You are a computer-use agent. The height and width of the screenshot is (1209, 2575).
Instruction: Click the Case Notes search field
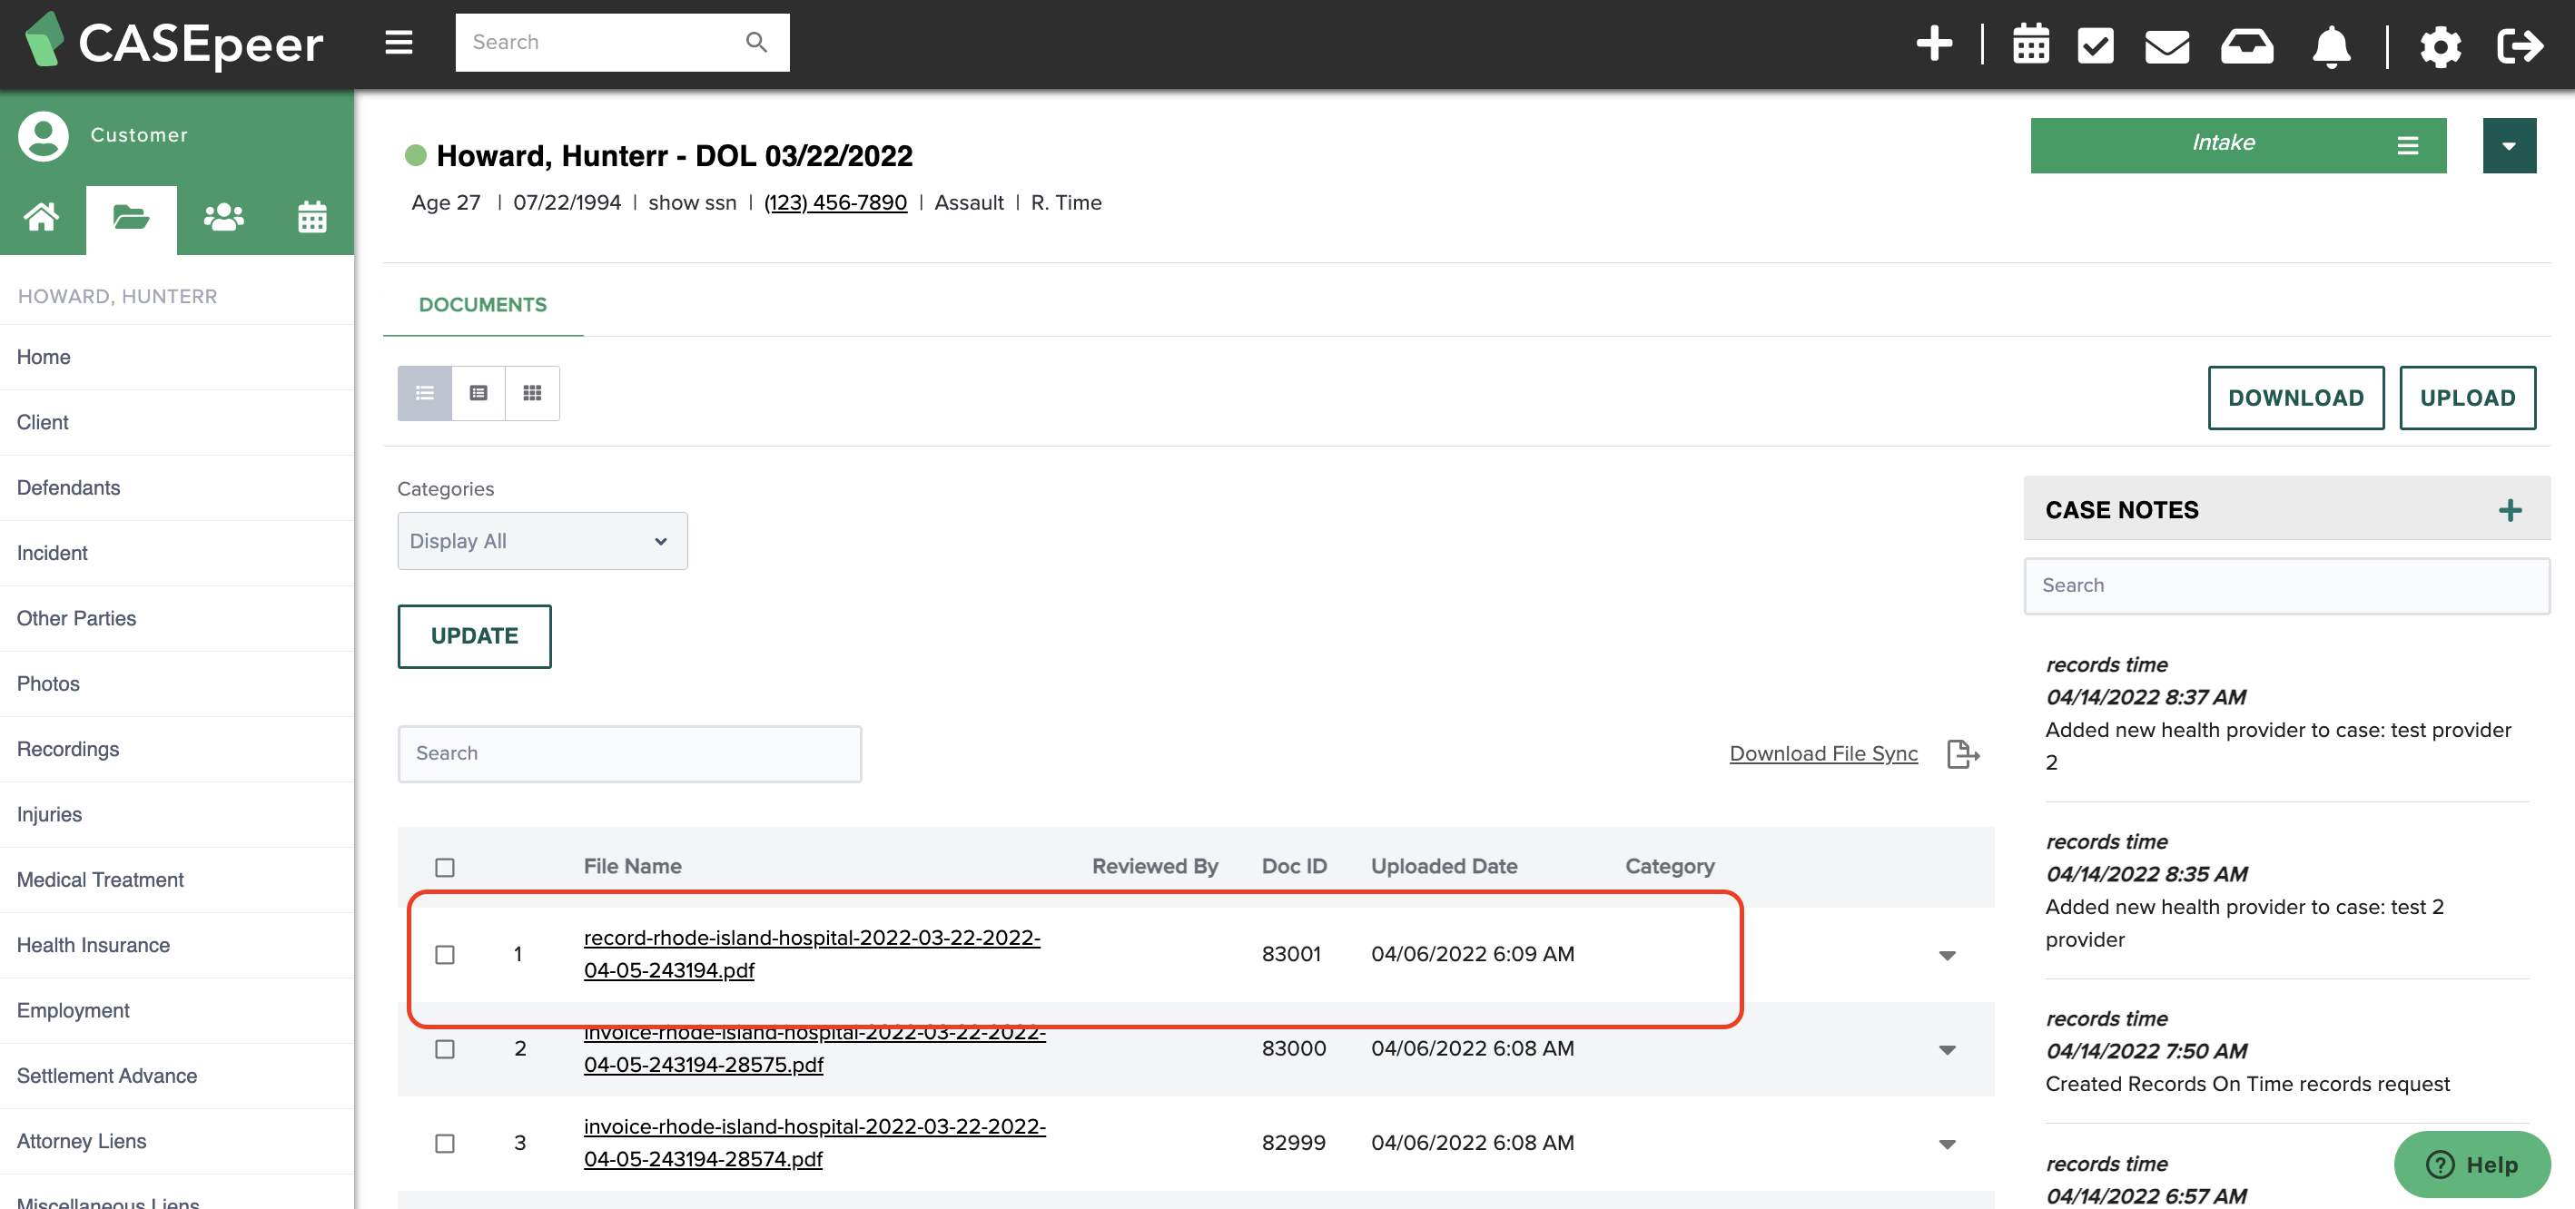coord(2286,585)
